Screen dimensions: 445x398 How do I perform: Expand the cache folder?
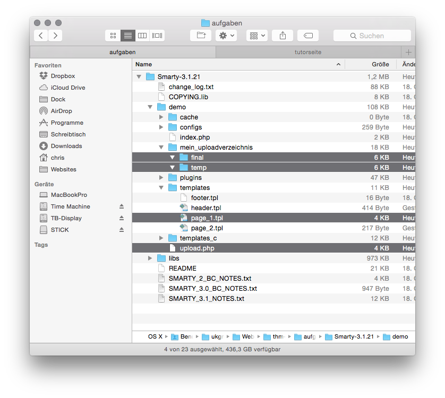161,117
